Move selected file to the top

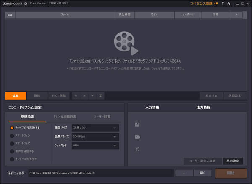[x=76, y=96]
